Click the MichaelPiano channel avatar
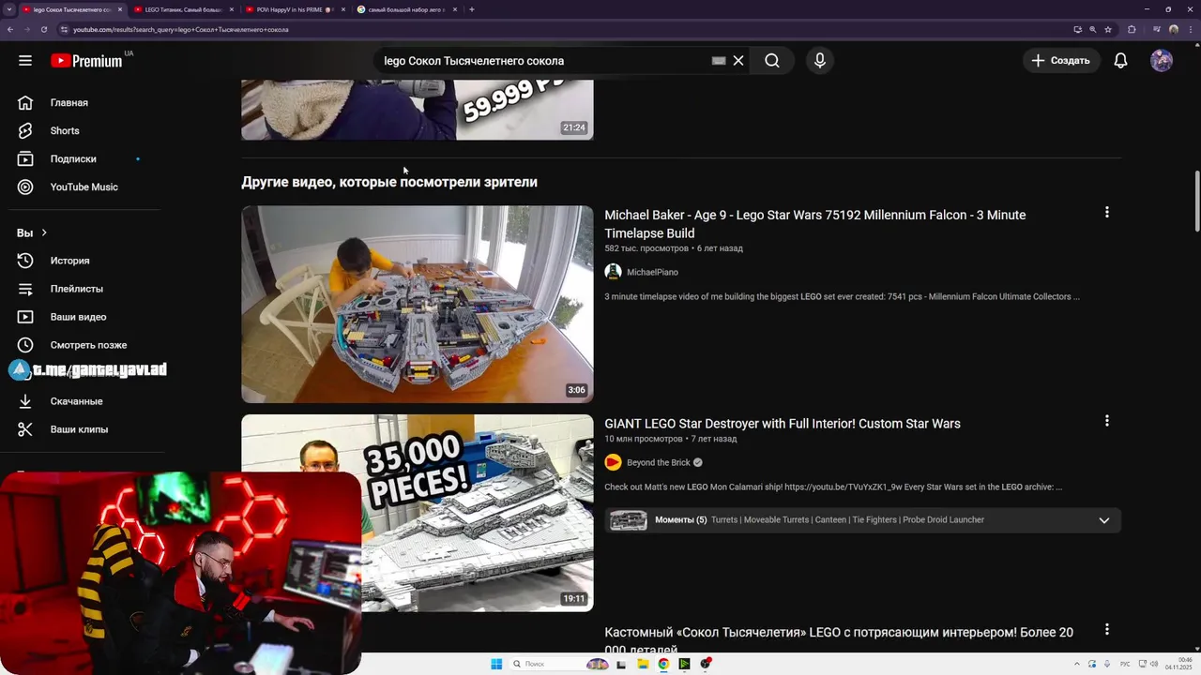1201x675 pixels. coord(613,272)
